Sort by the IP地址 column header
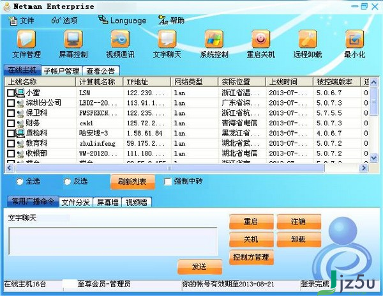This screenshot has width=383, height=296. (147, 82)
